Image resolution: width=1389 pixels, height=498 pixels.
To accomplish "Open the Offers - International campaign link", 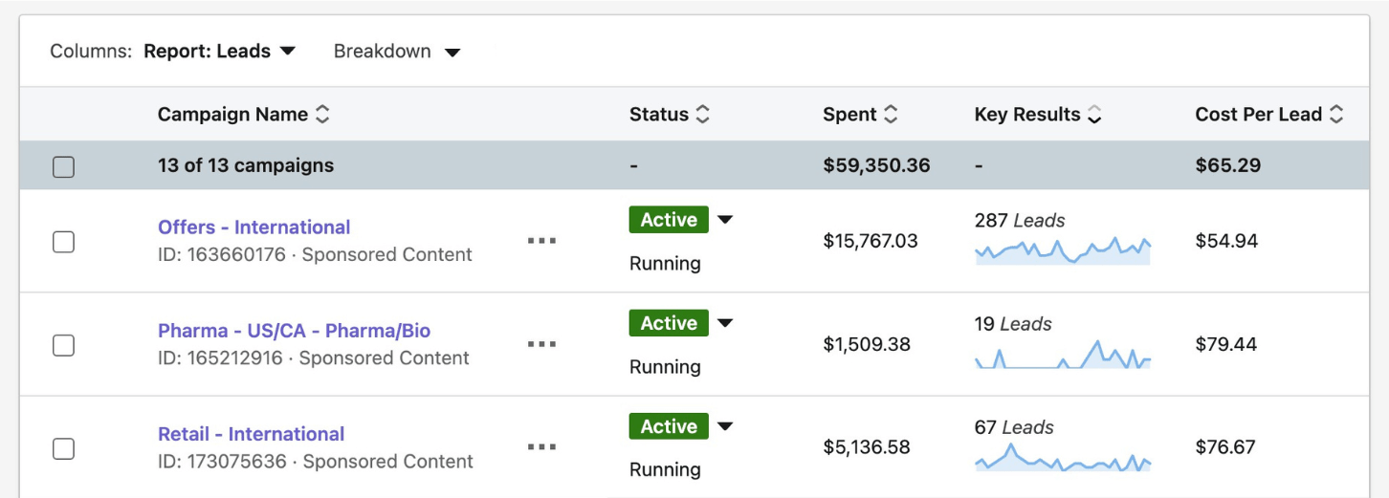I will click(254, 227).
